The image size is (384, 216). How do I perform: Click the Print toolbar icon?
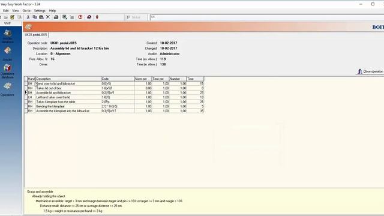56,17
